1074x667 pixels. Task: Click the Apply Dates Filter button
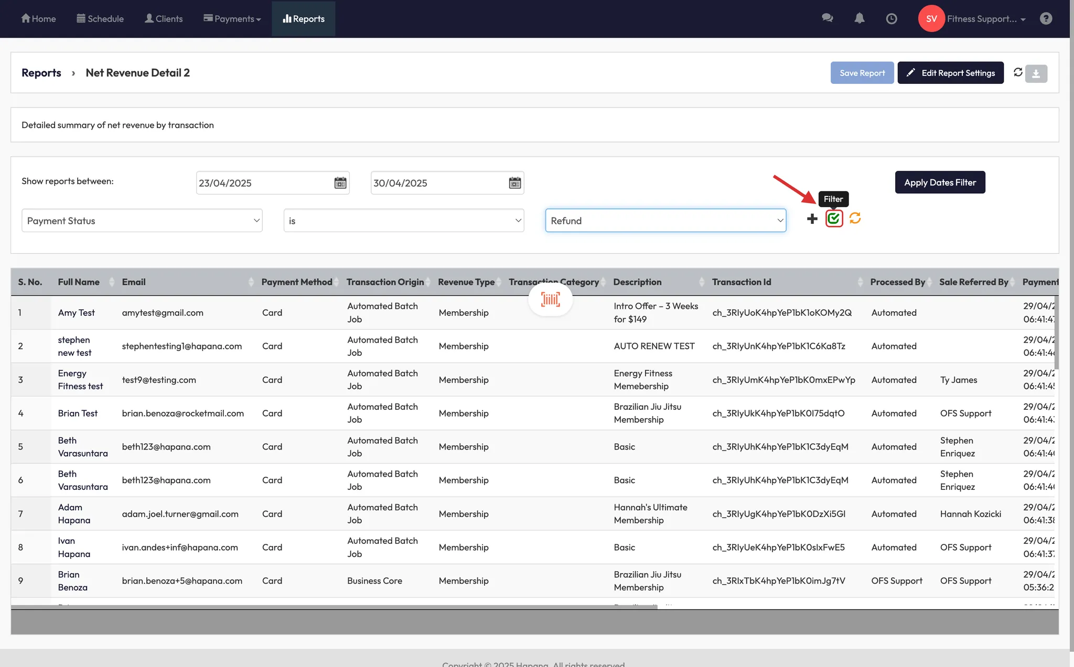939,182
